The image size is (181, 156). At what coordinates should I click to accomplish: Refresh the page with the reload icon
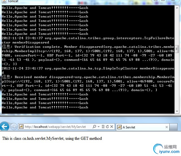pyautogui.click(x=107, y=127)
